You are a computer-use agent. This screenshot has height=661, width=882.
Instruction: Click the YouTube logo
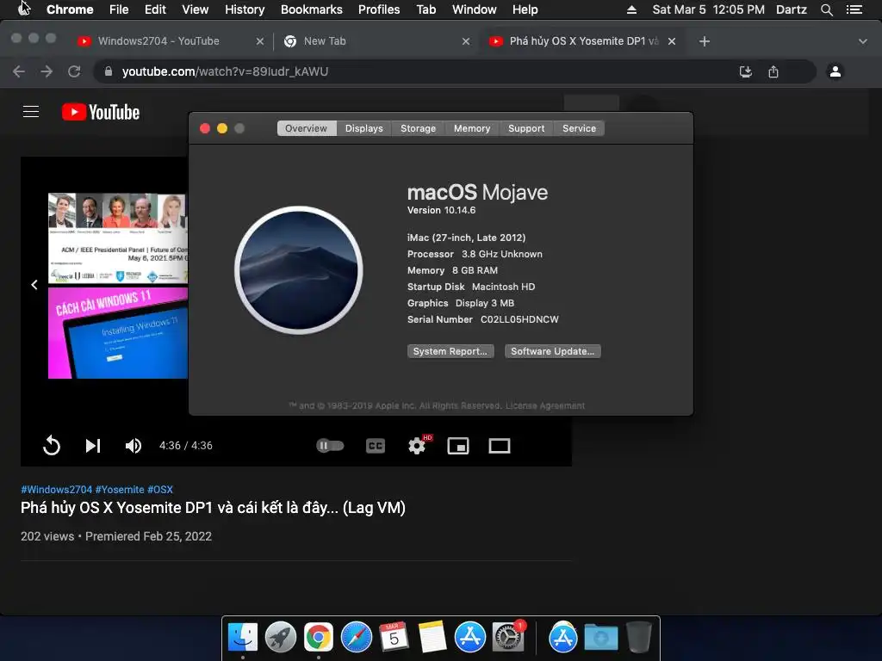pos(101,112)
